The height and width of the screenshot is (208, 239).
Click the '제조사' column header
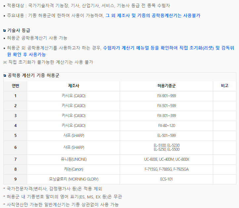(x=73, y=86)
